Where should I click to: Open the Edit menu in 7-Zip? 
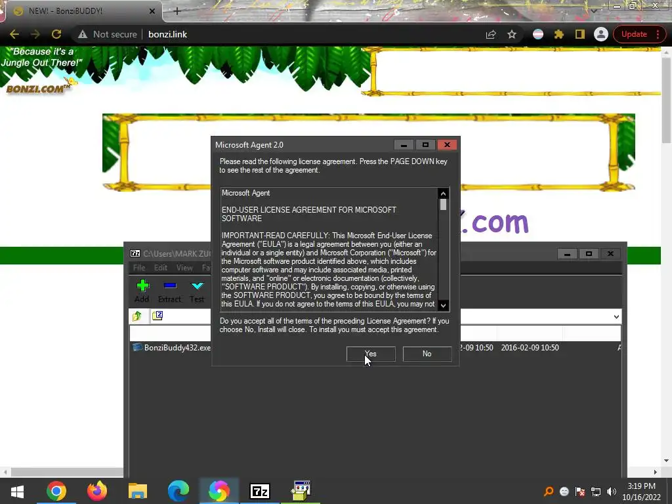pos(161,268)
